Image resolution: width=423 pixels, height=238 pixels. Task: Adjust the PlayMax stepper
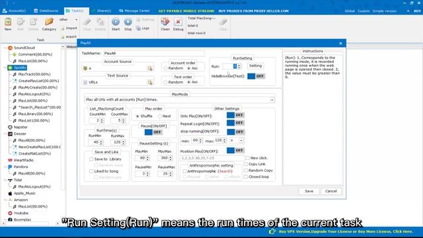(171, 158)
